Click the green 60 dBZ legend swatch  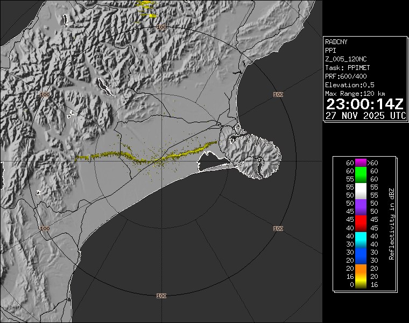pos(361,175)
